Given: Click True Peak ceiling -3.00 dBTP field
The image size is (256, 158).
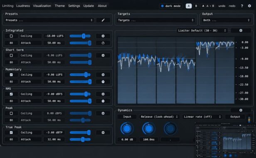Looking at the screenshot, I should click(54, 133).
